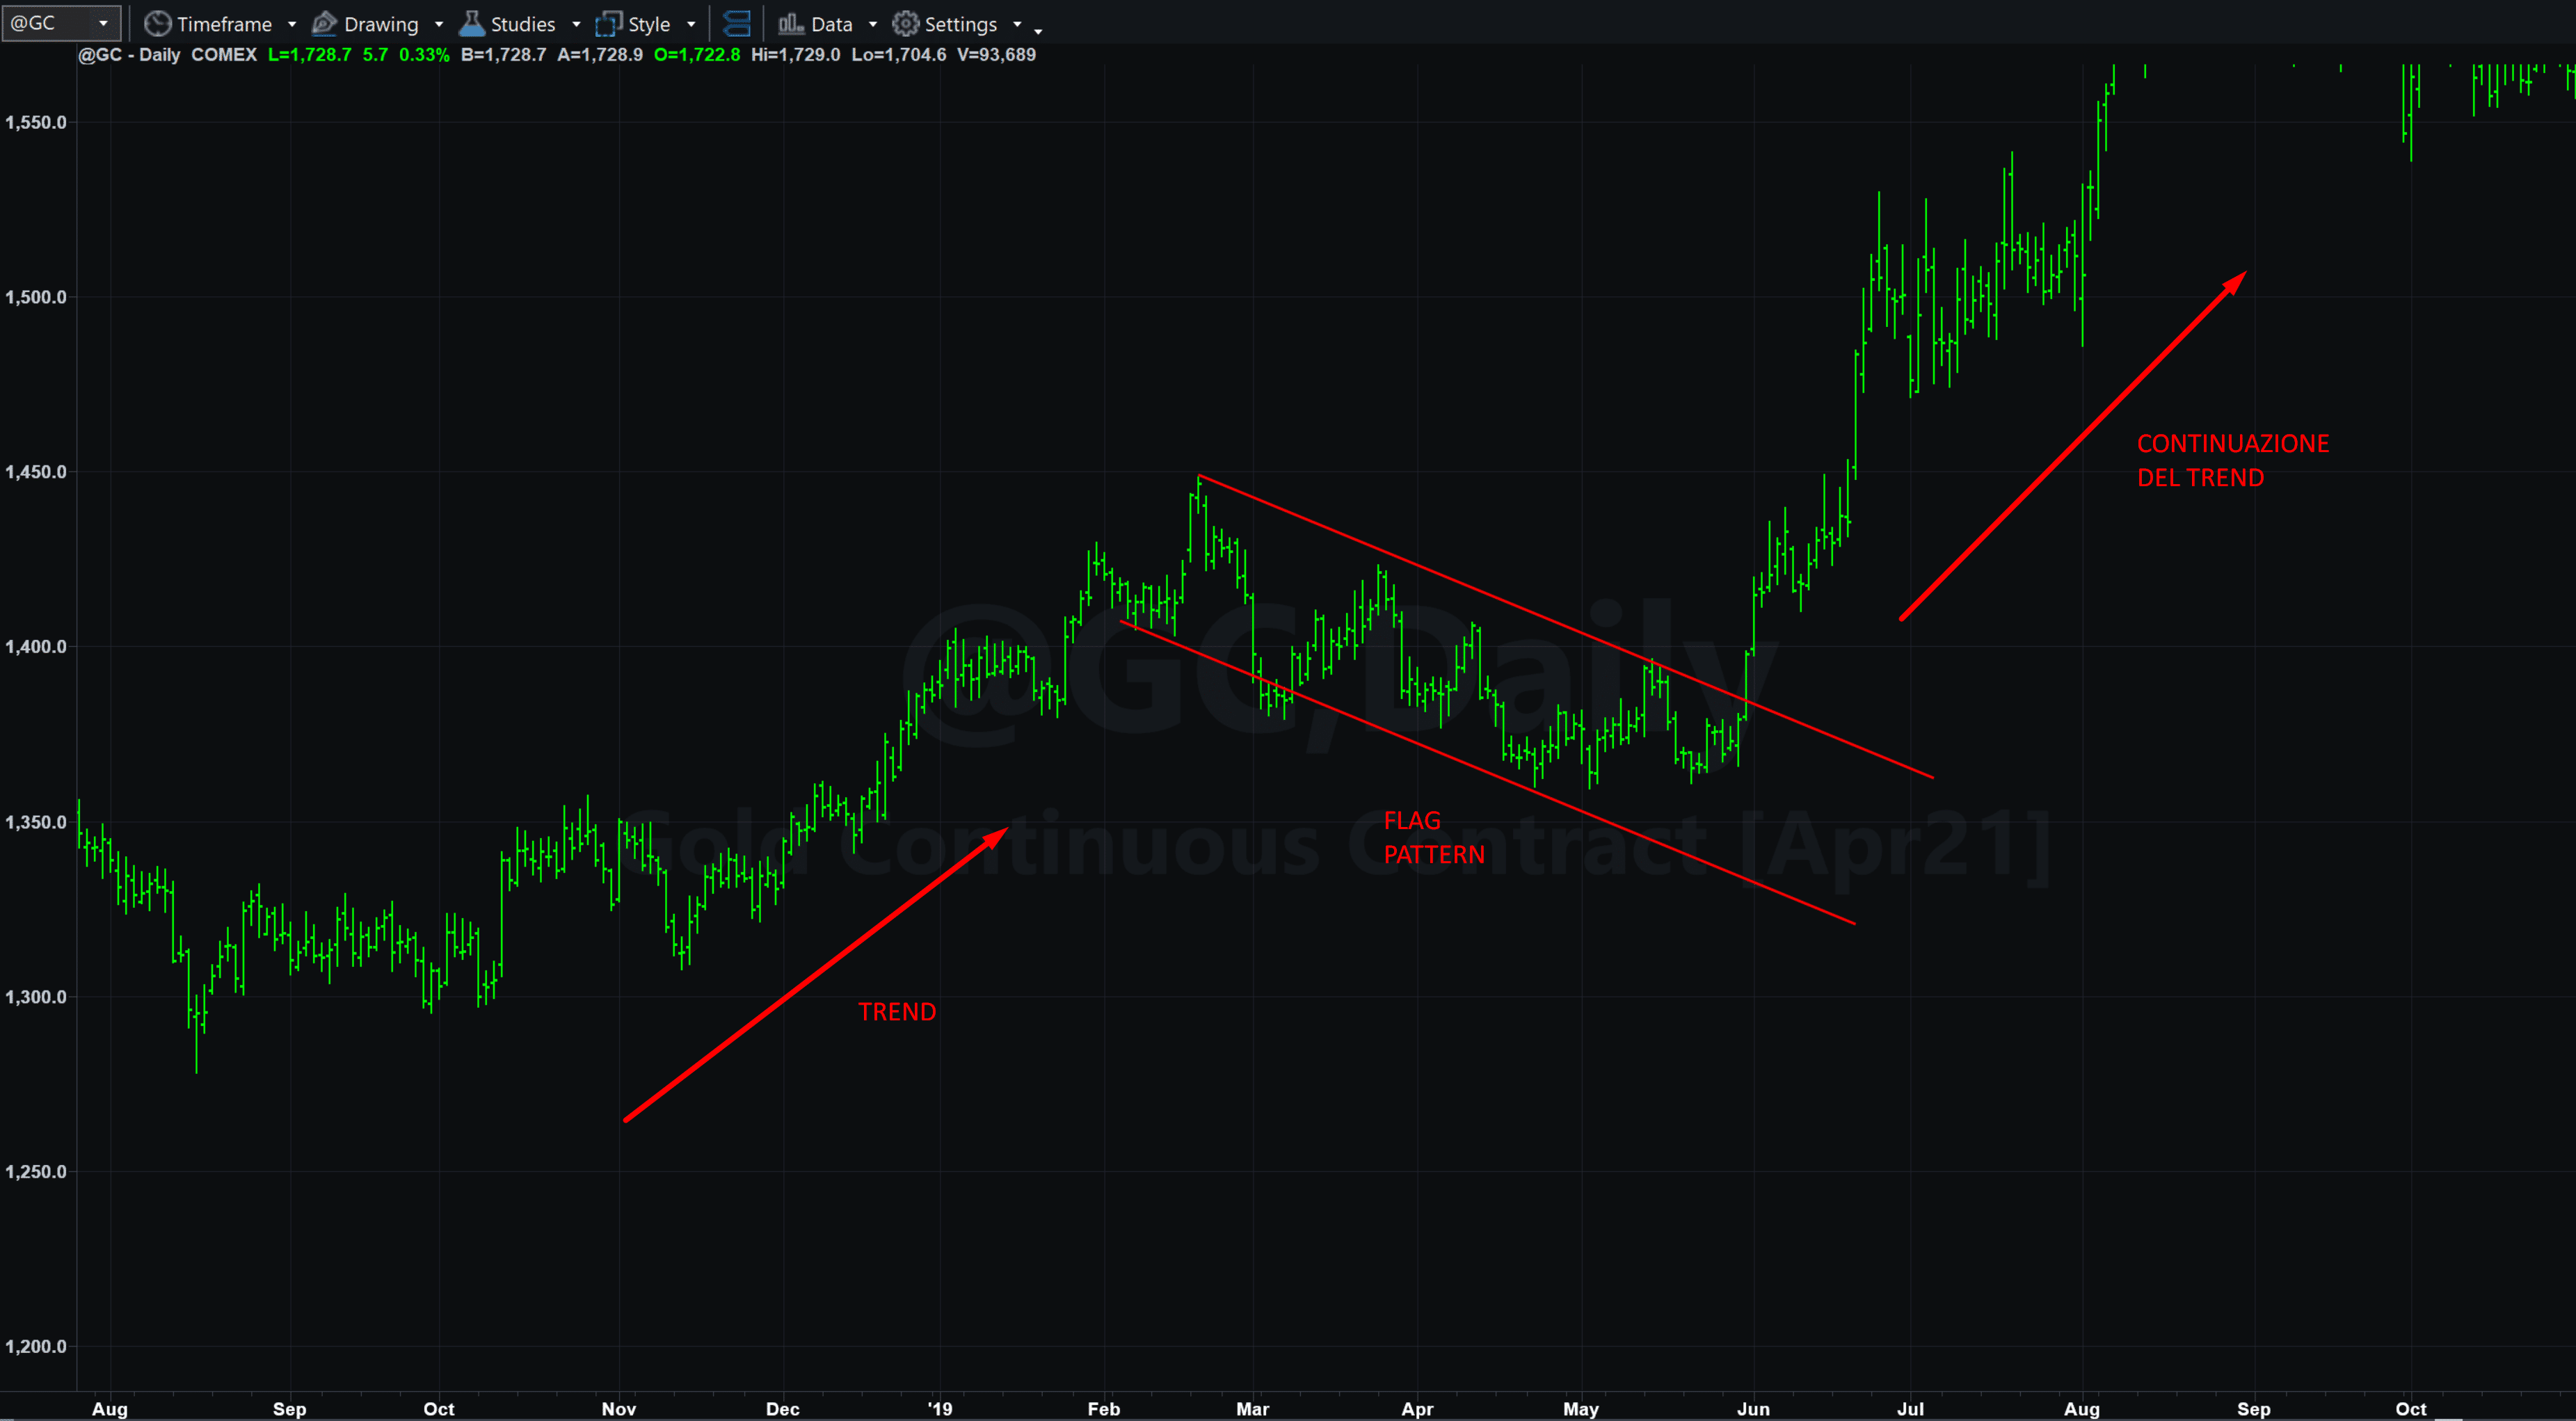Click the B=1,728.7 bid value
The height and width of the screenshot is (1421, 2576).
click(x=503, y=55)
